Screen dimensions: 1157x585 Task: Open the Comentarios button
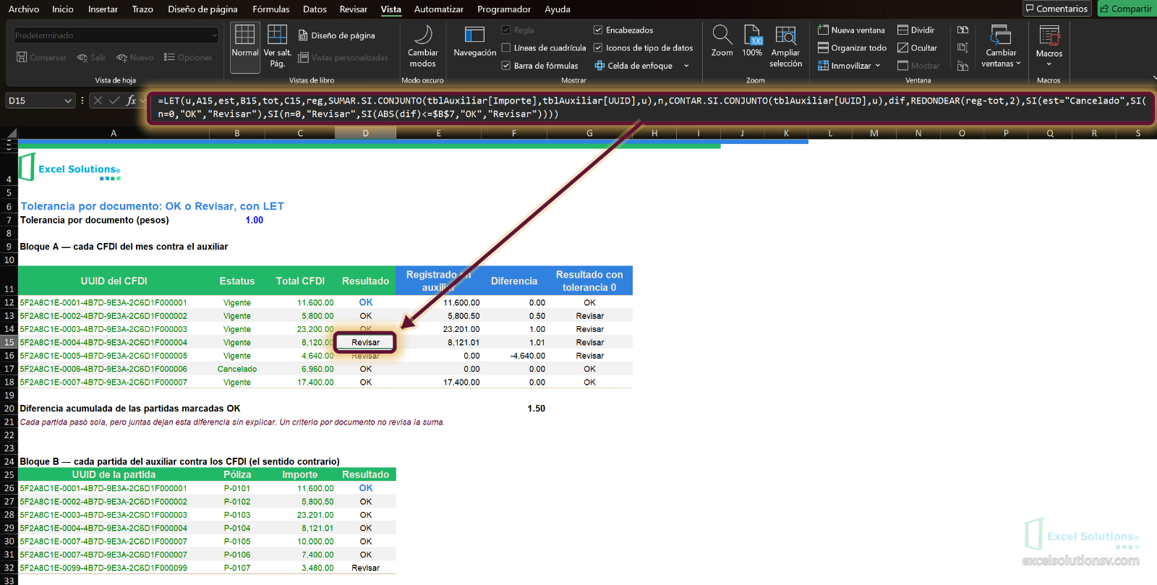[1056, 9]
